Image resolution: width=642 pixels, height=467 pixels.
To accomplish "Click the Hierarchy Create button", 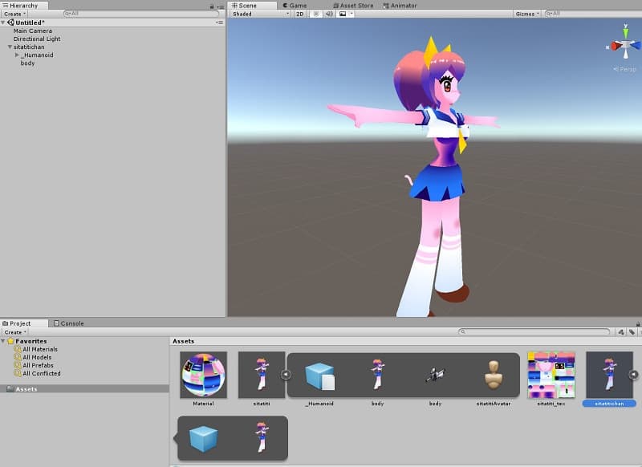I will pos(14,14).
